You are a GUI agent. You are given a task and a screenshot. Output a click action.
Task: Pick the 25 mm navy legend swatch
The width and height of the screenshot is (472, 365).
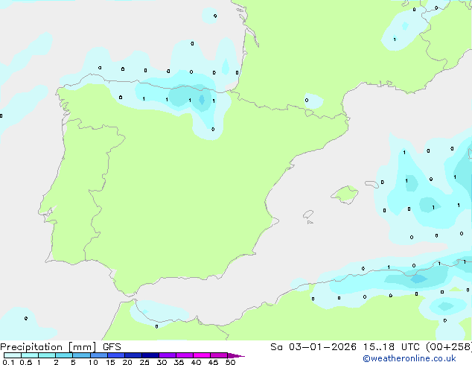(150, 355)
